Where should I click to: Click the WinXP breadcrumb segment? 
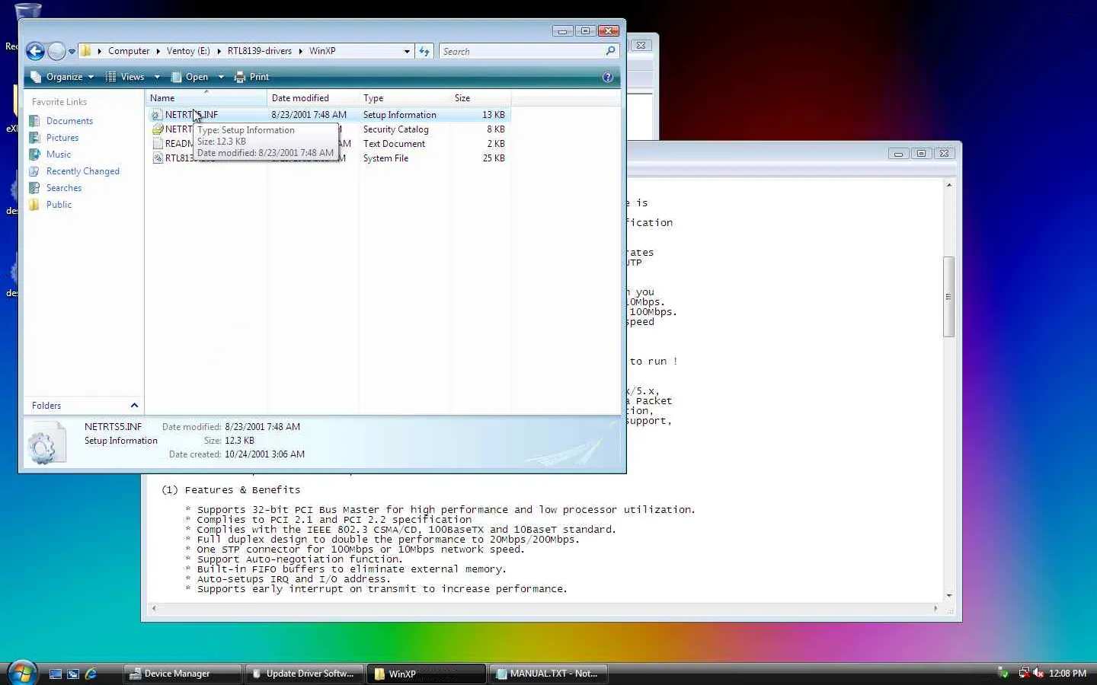click(x=322, y=51)
